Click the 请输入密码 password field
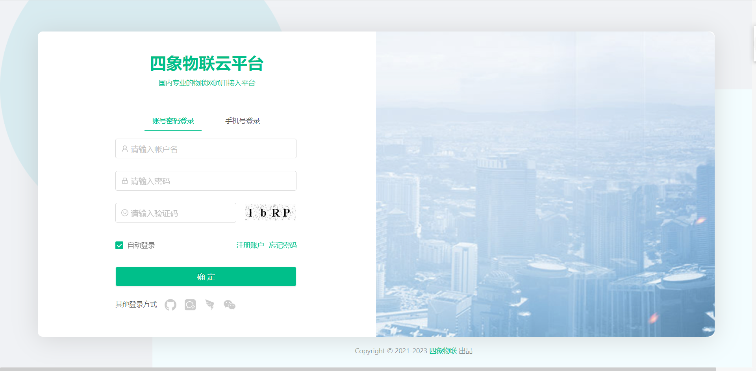 click(x=206, y=181)
